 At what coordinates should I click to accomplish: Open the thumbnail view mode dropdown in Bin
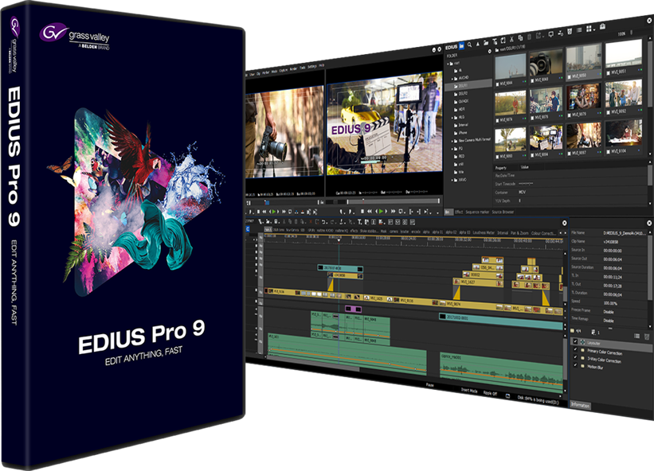point(594,30)
